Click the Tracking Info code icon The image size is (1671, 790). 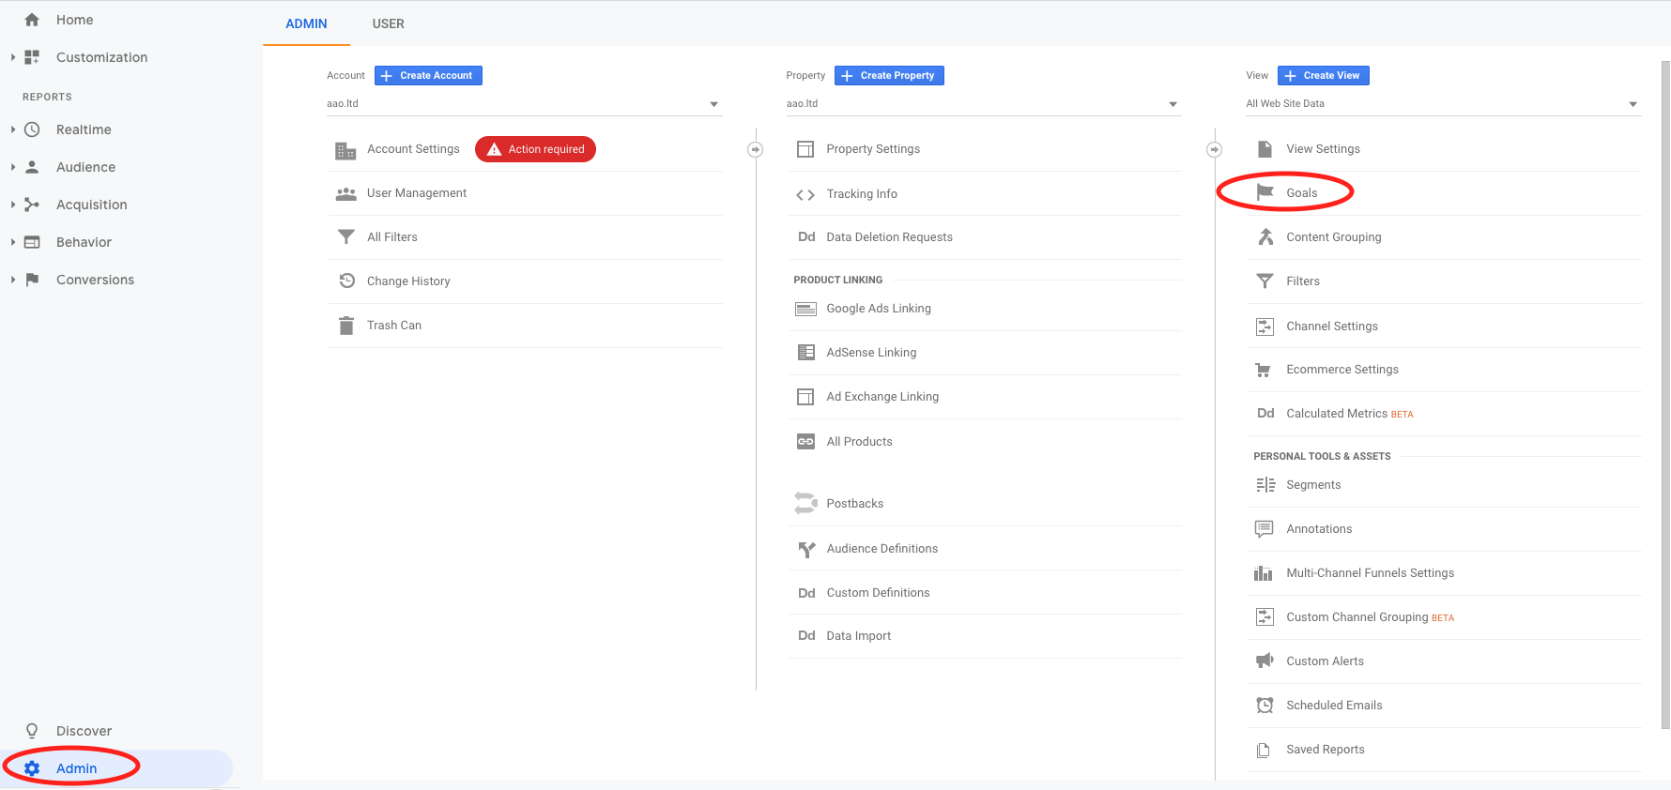click(x=805, y=194)
